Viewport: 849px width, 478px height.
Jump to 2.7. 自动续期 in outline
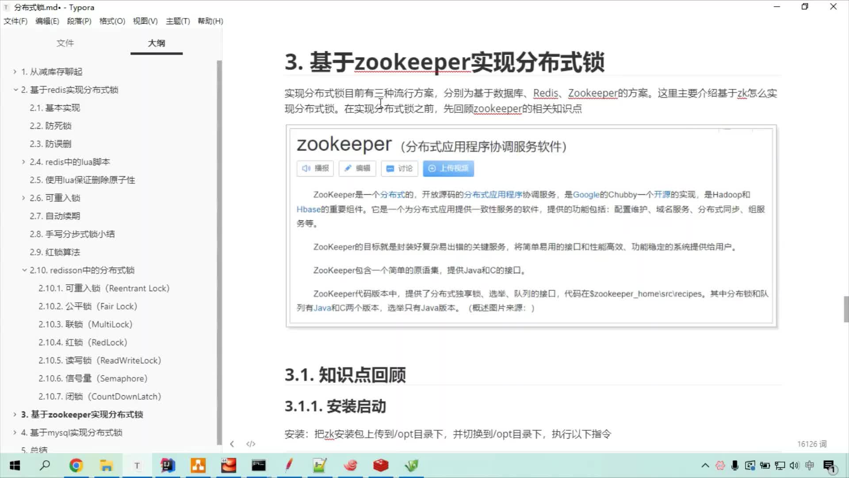point(55,216)
